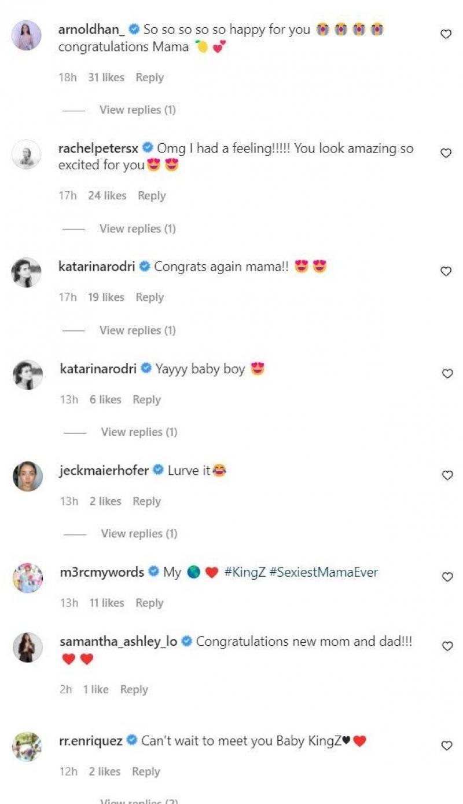Screen dimensions: 463x804
Task: Open jeckmaierhofer's profile avatar
Action: pos(28,476)
